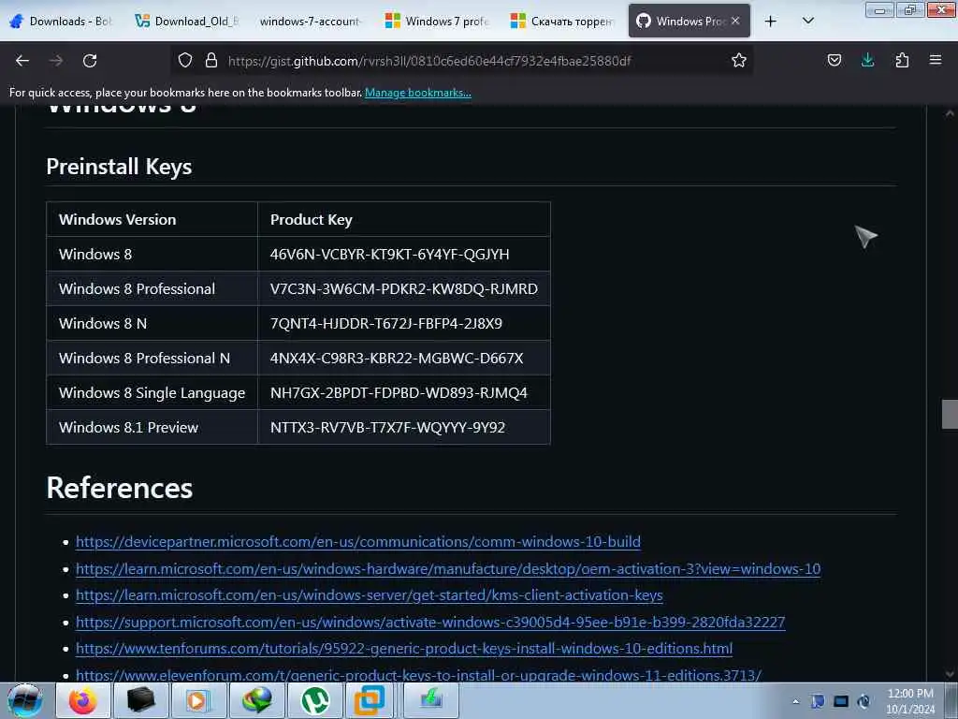Open elevenforum generic product keys link

pos(418,675)
